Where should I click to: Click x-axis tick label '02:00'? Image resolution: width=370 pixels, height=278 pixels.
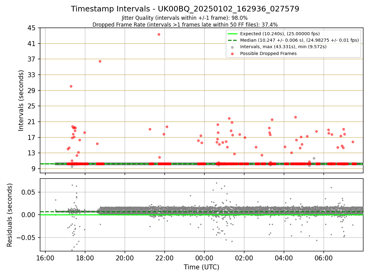(x=244, y=258)
